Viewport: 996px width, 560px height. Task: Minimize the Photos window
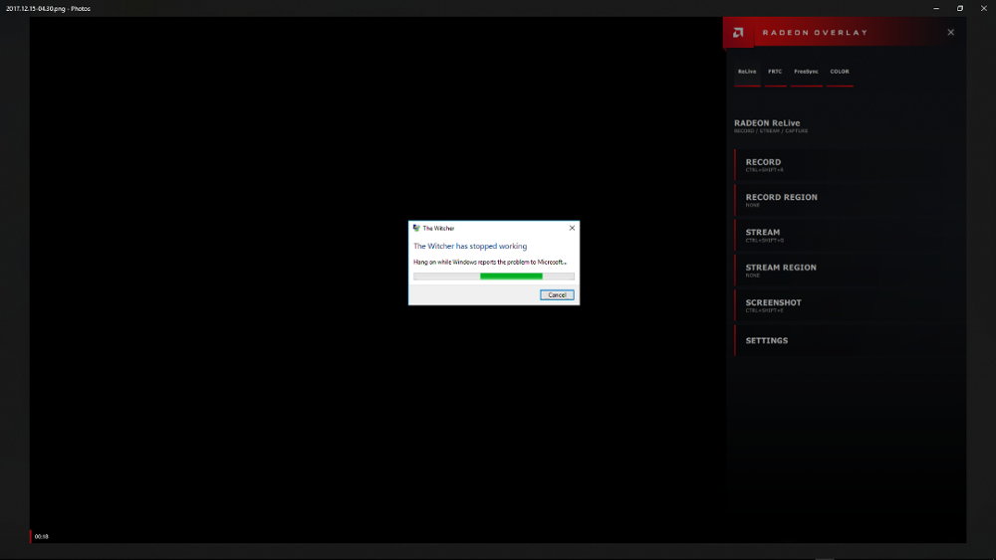click(936, 8)
